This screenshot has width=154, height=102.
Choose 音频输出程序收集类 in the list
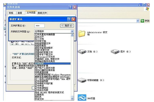(53, 61)
